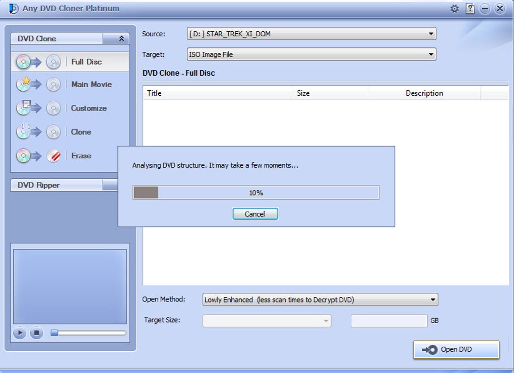The height and width of the screenshot is (373, 514).
Task: Click the DVD Clone panel header label
Action: 37,39
